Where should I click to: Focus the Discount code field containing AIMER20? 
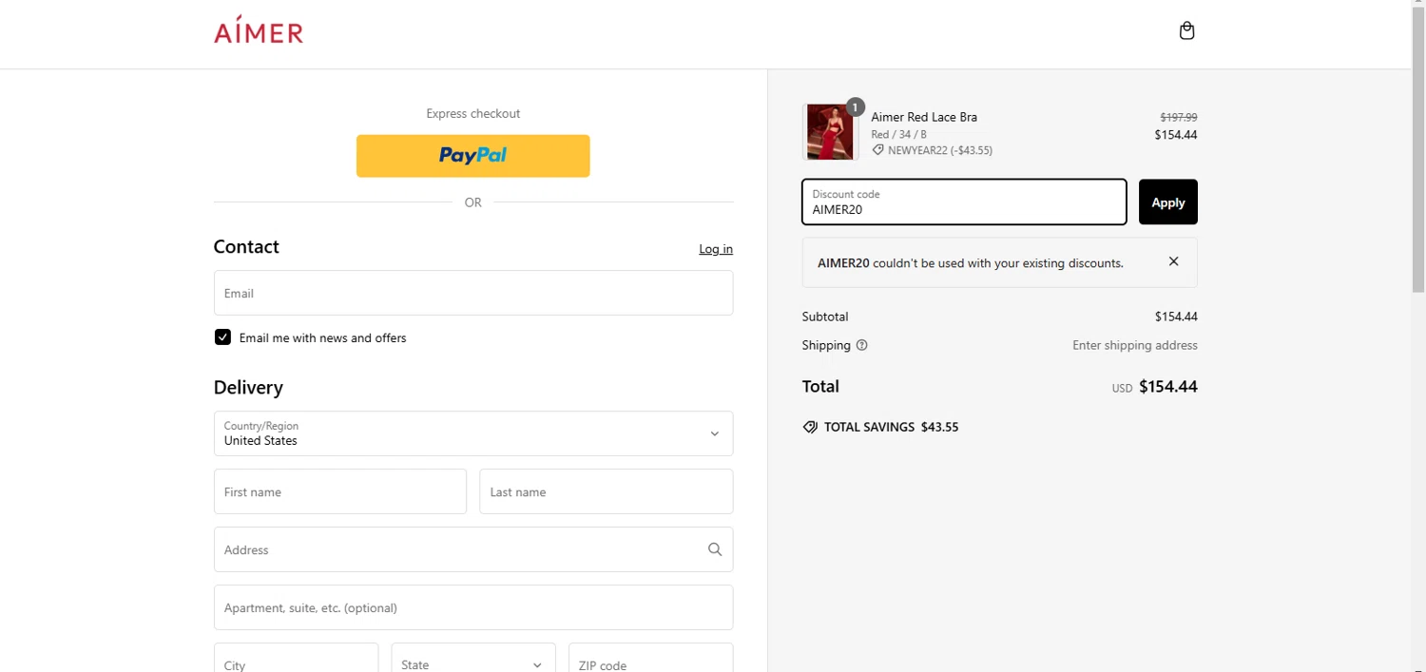click(x=964, y=202)
